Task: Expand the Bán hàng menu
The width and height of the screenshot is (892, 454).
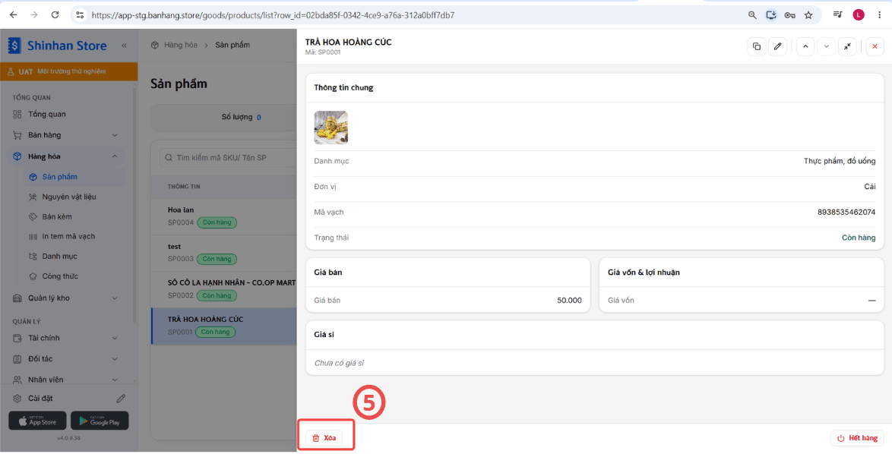Action: tap(66, 135)
